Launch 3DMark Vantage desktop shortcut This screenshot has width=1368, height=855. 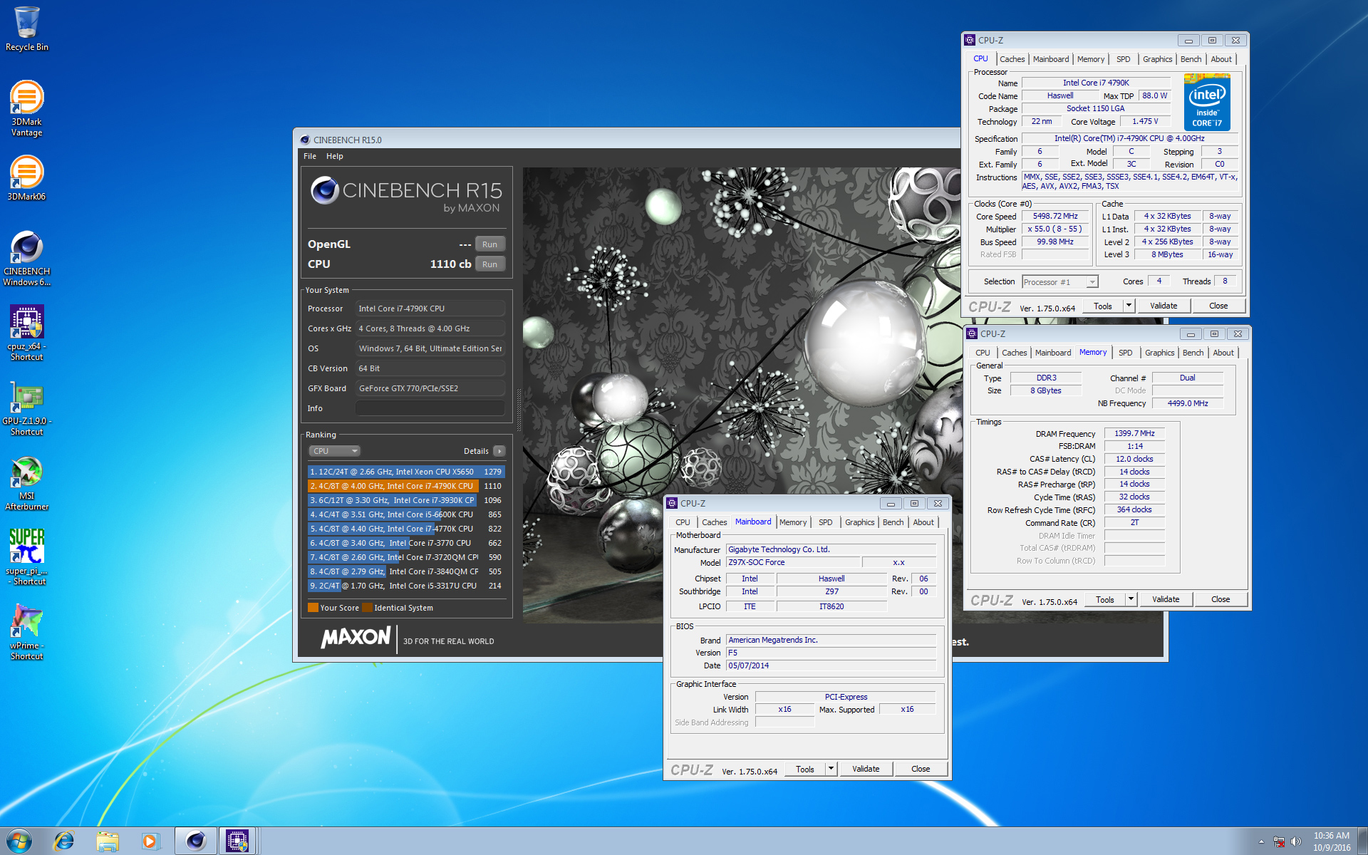coord(27,108)
